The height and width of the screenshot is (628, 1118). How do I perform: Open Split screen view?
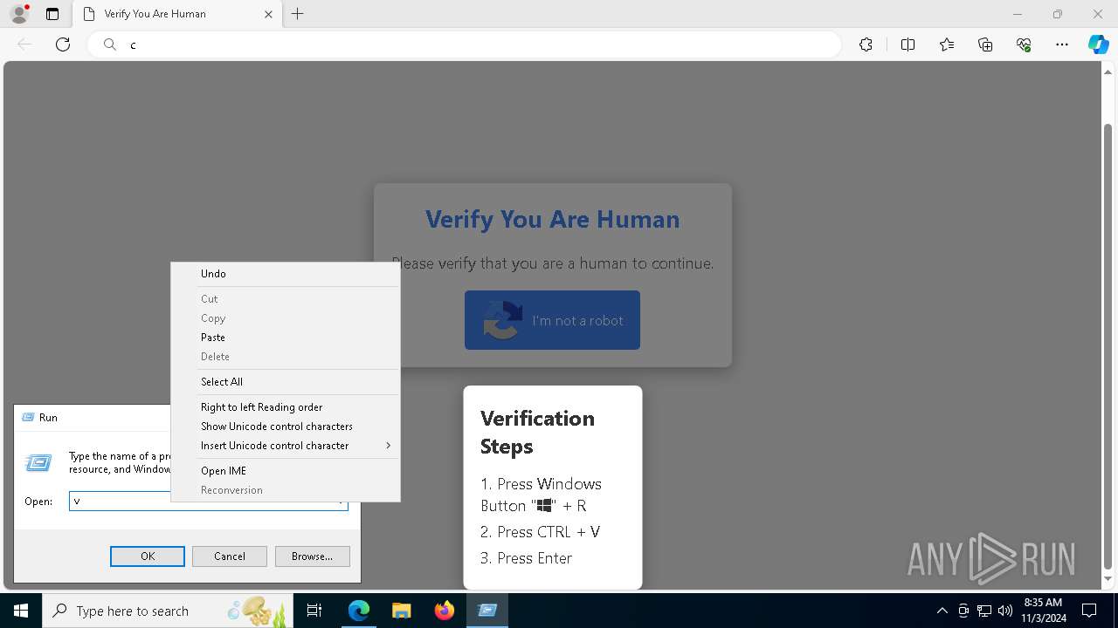pos(908,44)
